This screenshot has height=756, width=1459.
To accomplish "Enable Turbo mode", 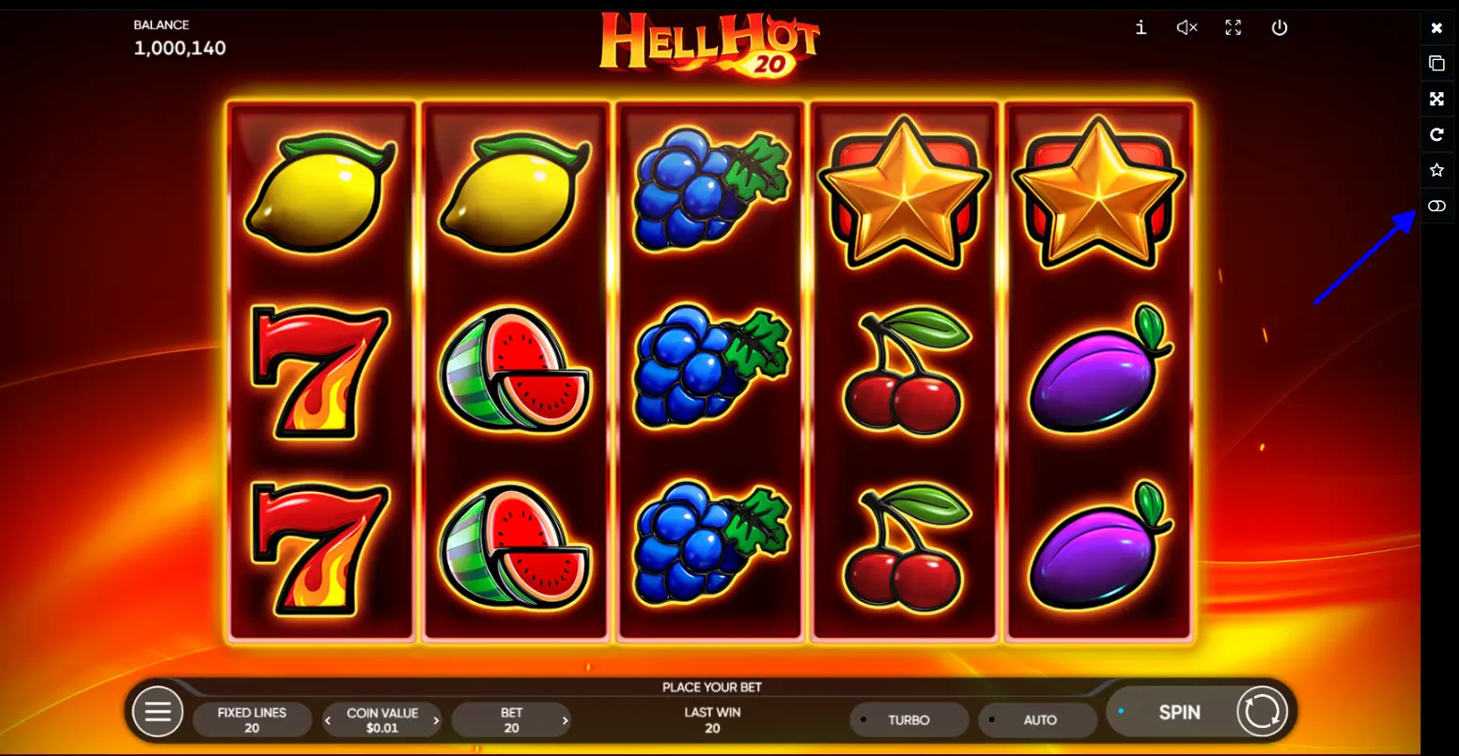I will coord(908,720).
